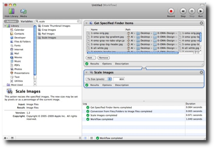215x149 pixels.
Task: Open the gear action menu at bottom left
Action: 6,138
